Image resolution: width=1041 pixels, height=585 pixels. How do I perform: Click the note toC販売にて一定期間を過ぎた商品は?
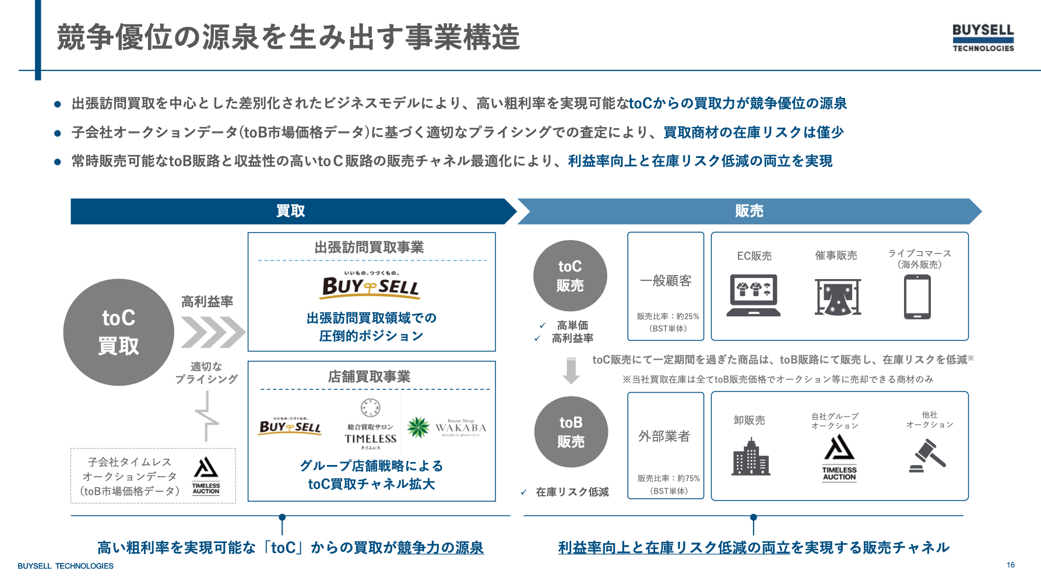pyautogui.click(x=783, y=360)
